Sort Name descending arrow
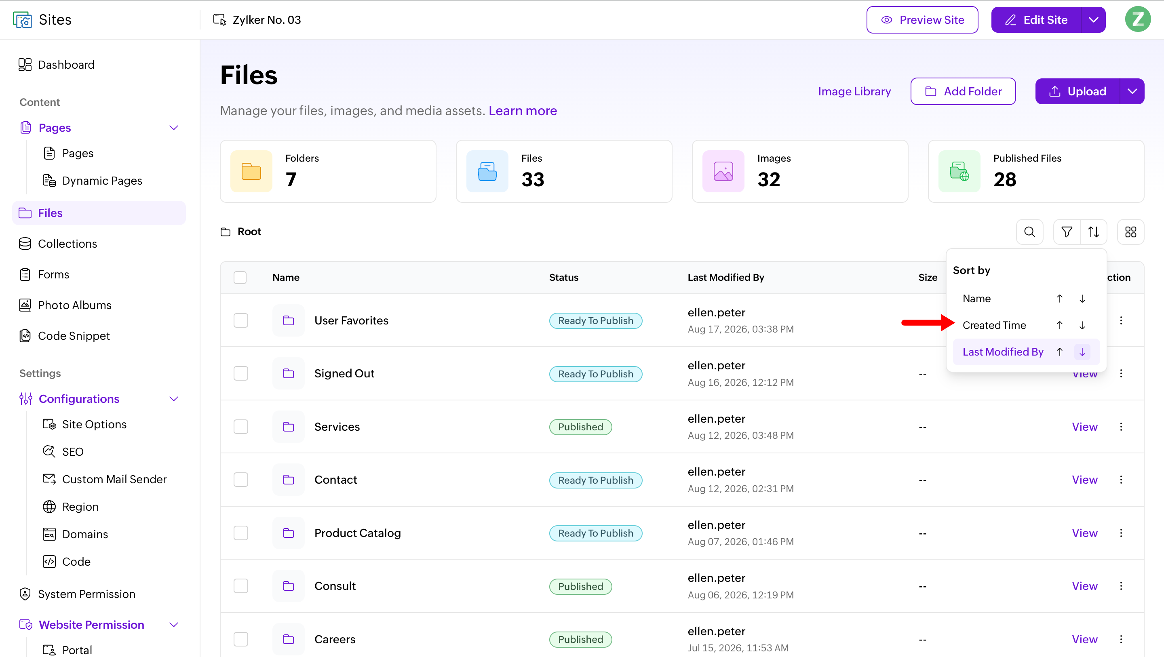 (x=1082, y=299)
